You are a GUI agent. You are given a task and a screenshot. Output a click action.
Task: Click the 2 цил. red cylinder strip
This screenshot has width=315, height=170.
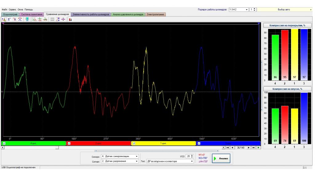98,143
